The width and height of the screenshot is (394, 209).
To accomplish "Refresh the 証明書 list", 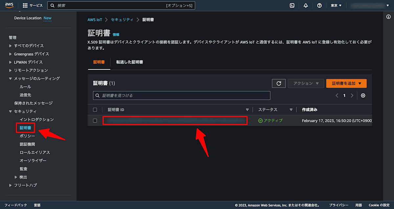I will pos(279,83).
